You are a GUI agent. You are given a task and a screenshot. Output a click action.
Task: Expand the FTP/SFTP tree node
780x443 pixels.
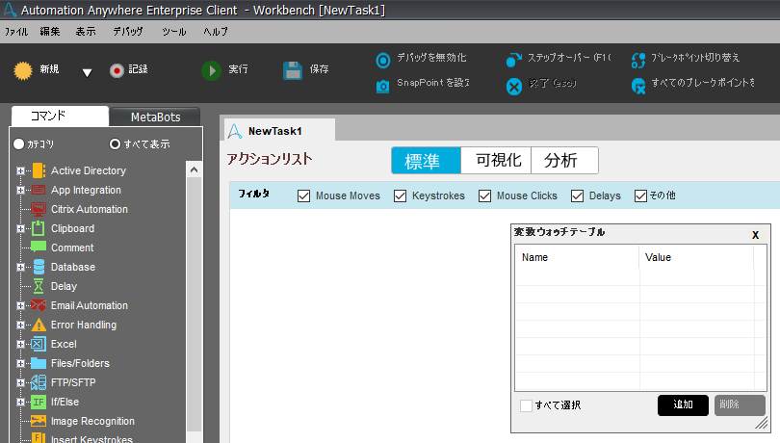[x=20, y=382]
